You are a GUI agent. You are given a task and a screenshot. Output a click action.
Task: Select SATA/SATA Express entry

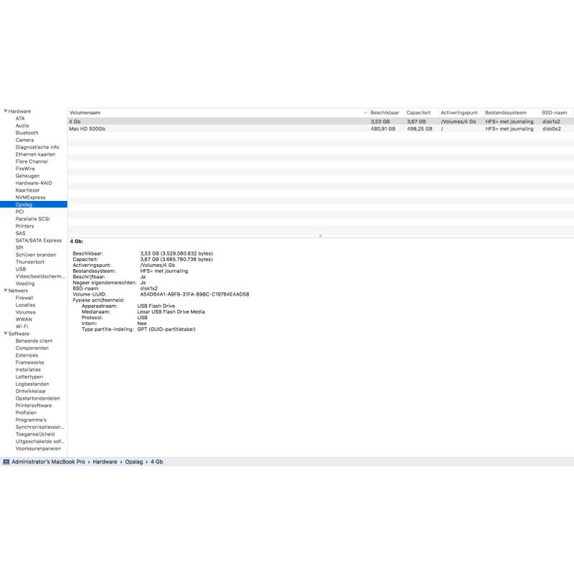39,240
